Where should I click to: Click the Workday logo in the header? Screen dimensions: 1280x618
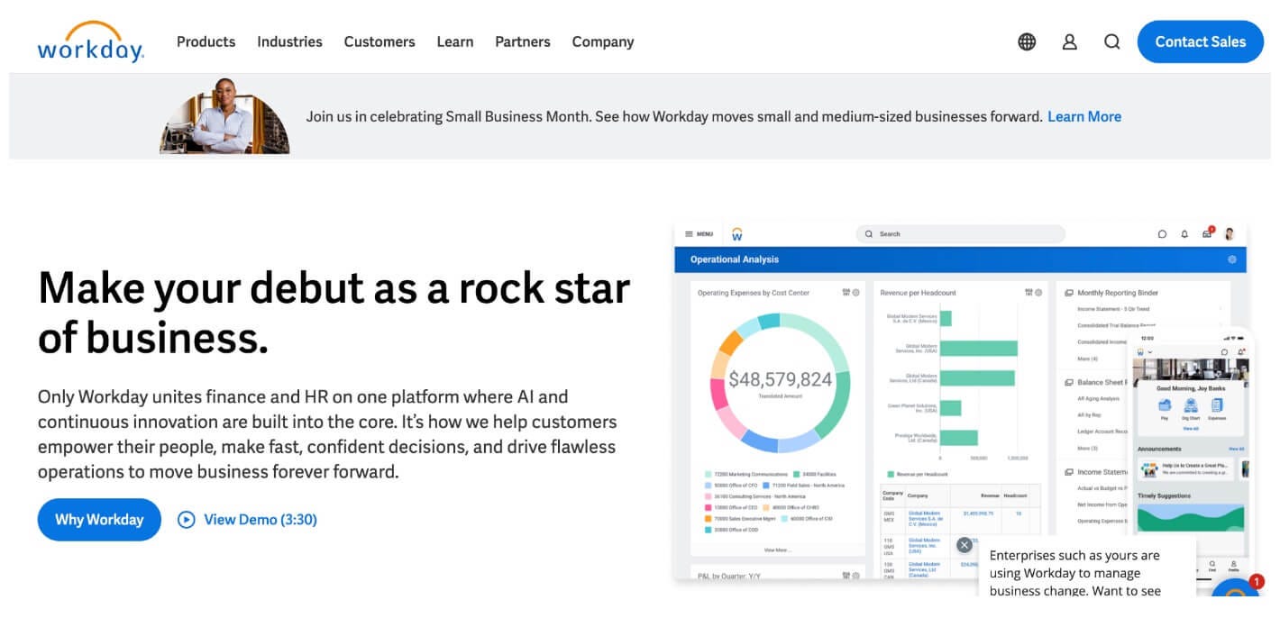(x=90, y=41)
